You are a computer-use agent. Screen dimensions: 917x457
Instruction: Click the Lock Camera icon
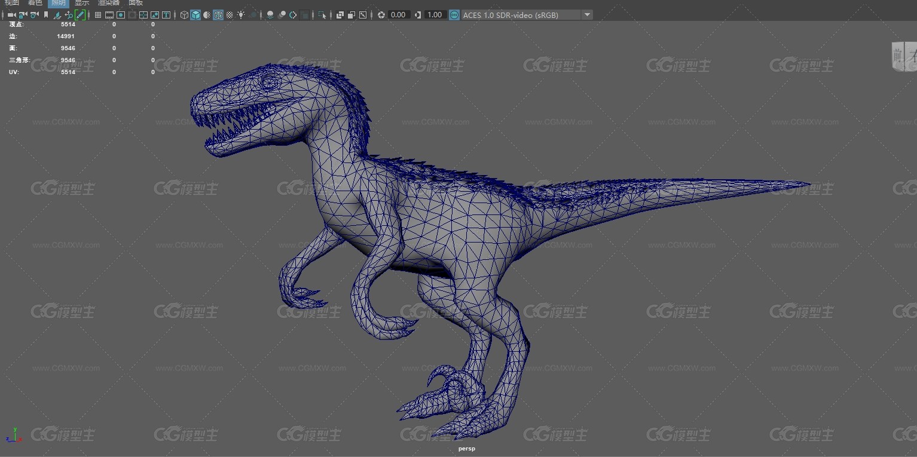coord(23,15)
